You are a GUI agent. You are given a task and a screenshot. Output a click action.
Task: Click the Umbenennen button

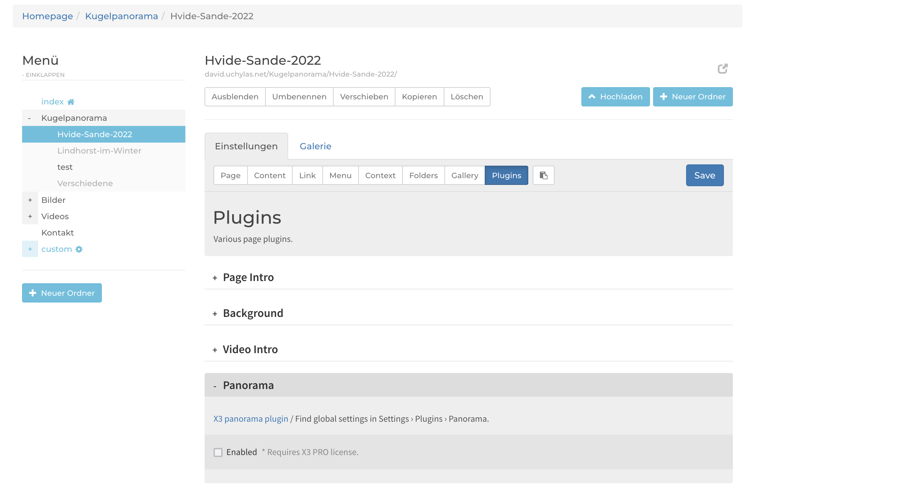(x=299, y=97)
